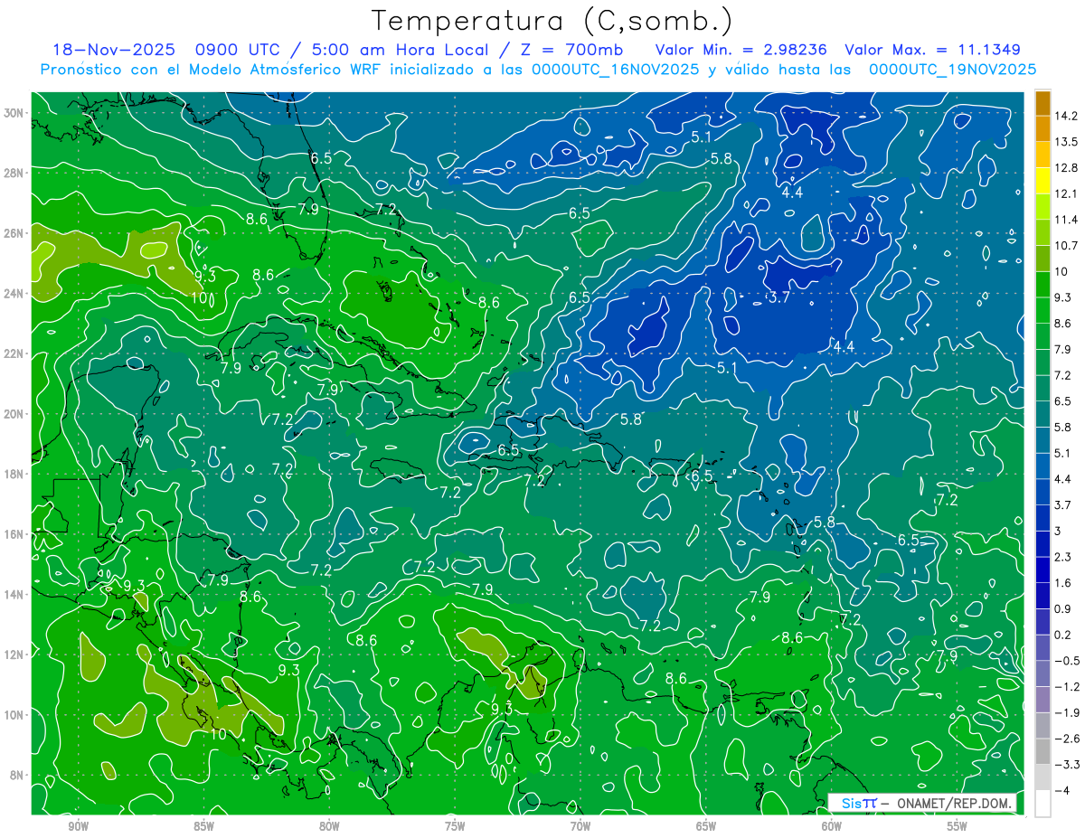Click the 0.2 color bar legend label
Viewport: 1085px width, 838px height.
click(x=1064, y=635)
